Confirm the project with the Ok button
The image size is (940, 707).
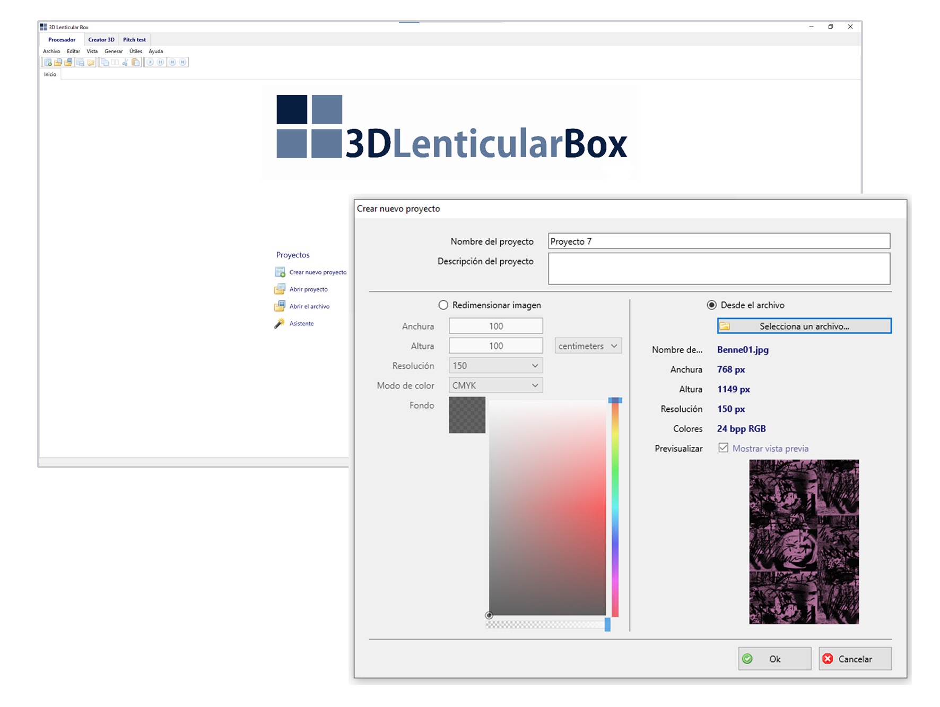tap(774, 659)
